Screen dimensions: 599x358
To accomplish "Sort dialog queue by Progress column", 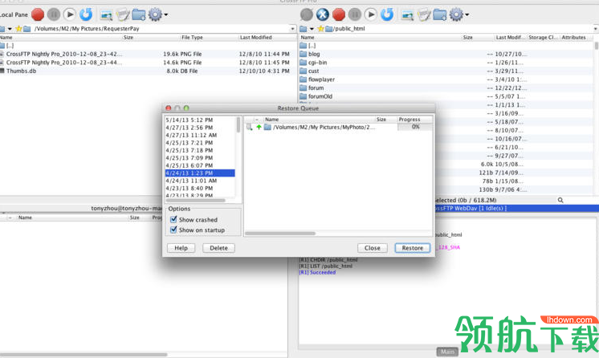I will point(415,120).
